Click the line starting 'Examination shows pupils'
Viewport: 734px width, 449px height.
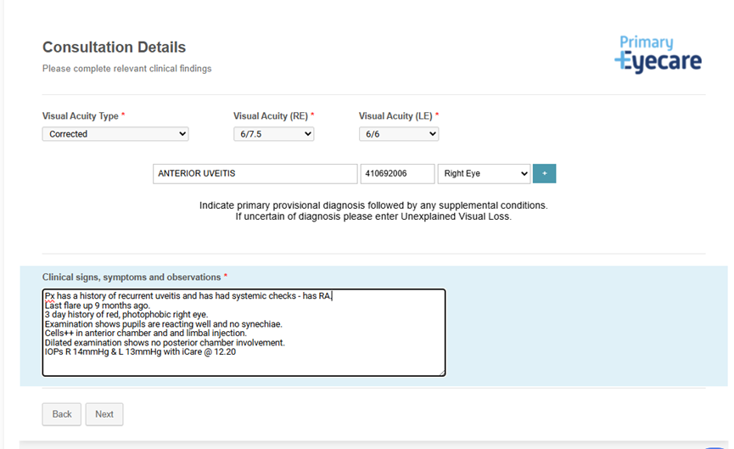click(164, 324)
